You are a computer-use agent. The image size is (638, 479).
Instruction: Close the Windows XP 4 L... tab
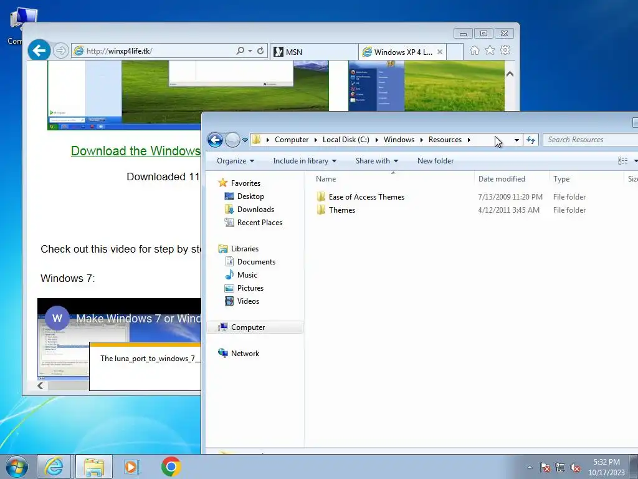(x=440, y=52)
